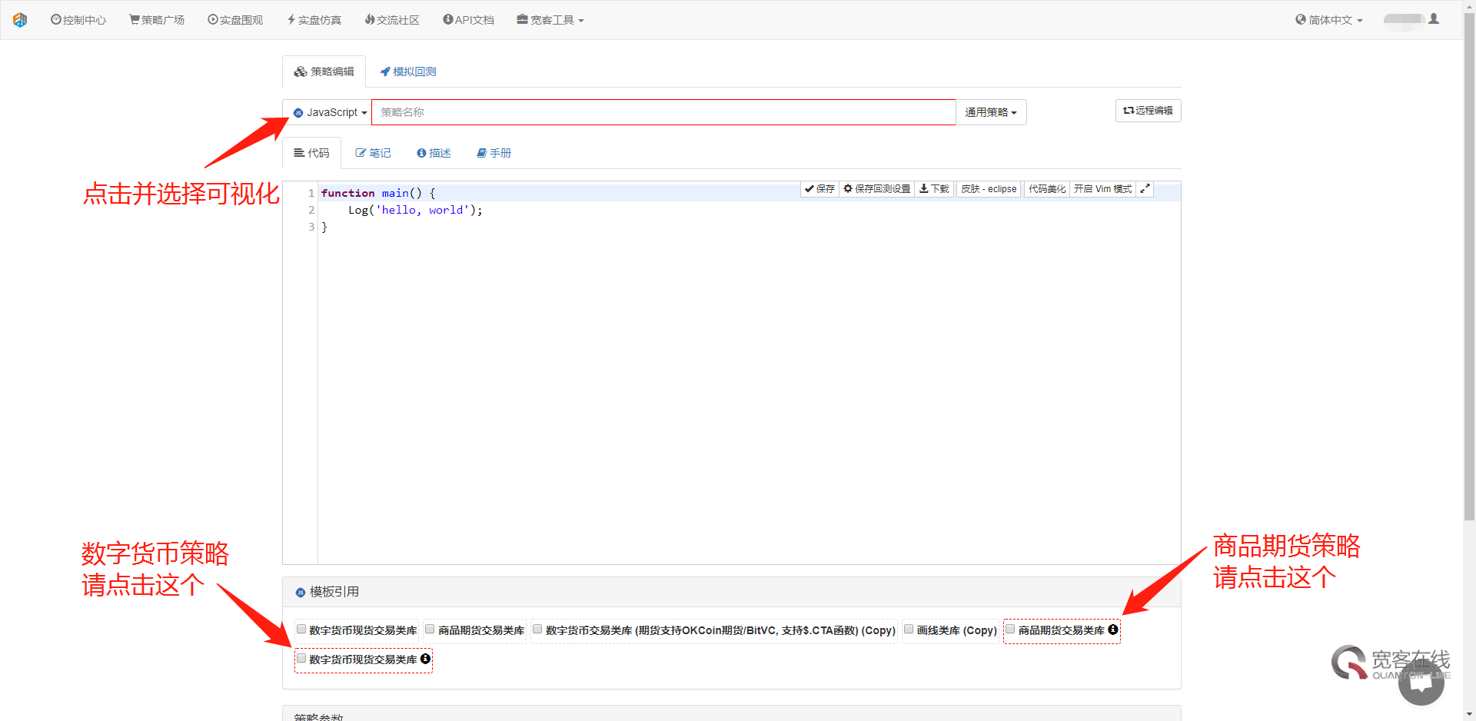Click the fullscreen expand icon in the editor
This screenshot has width=1476, height=721.
click(x=1145, y=189)
